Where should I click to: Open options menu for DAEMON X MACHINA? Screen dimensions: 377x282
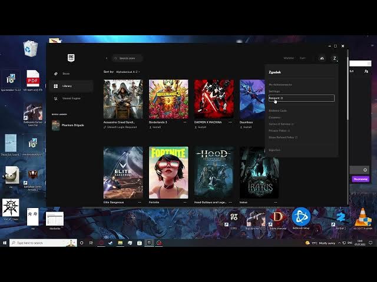point(230,122)
